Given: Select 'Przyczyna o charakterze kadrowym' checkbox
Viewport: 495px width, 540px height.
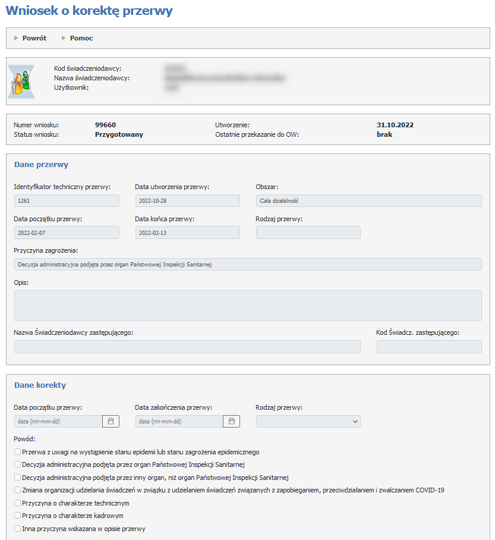Looking at the screenshot, I should coord(17,516).
